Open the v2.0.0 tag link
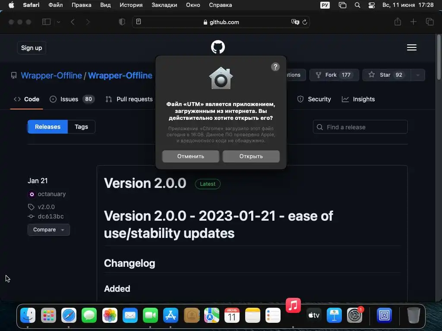 point(46,207)
